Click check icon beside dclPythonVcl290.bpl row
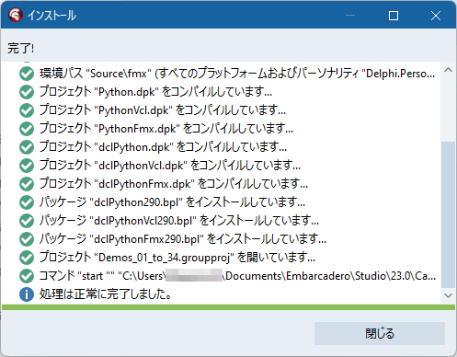The height and width of the screenshot is (357, 457). coord(27,221)
